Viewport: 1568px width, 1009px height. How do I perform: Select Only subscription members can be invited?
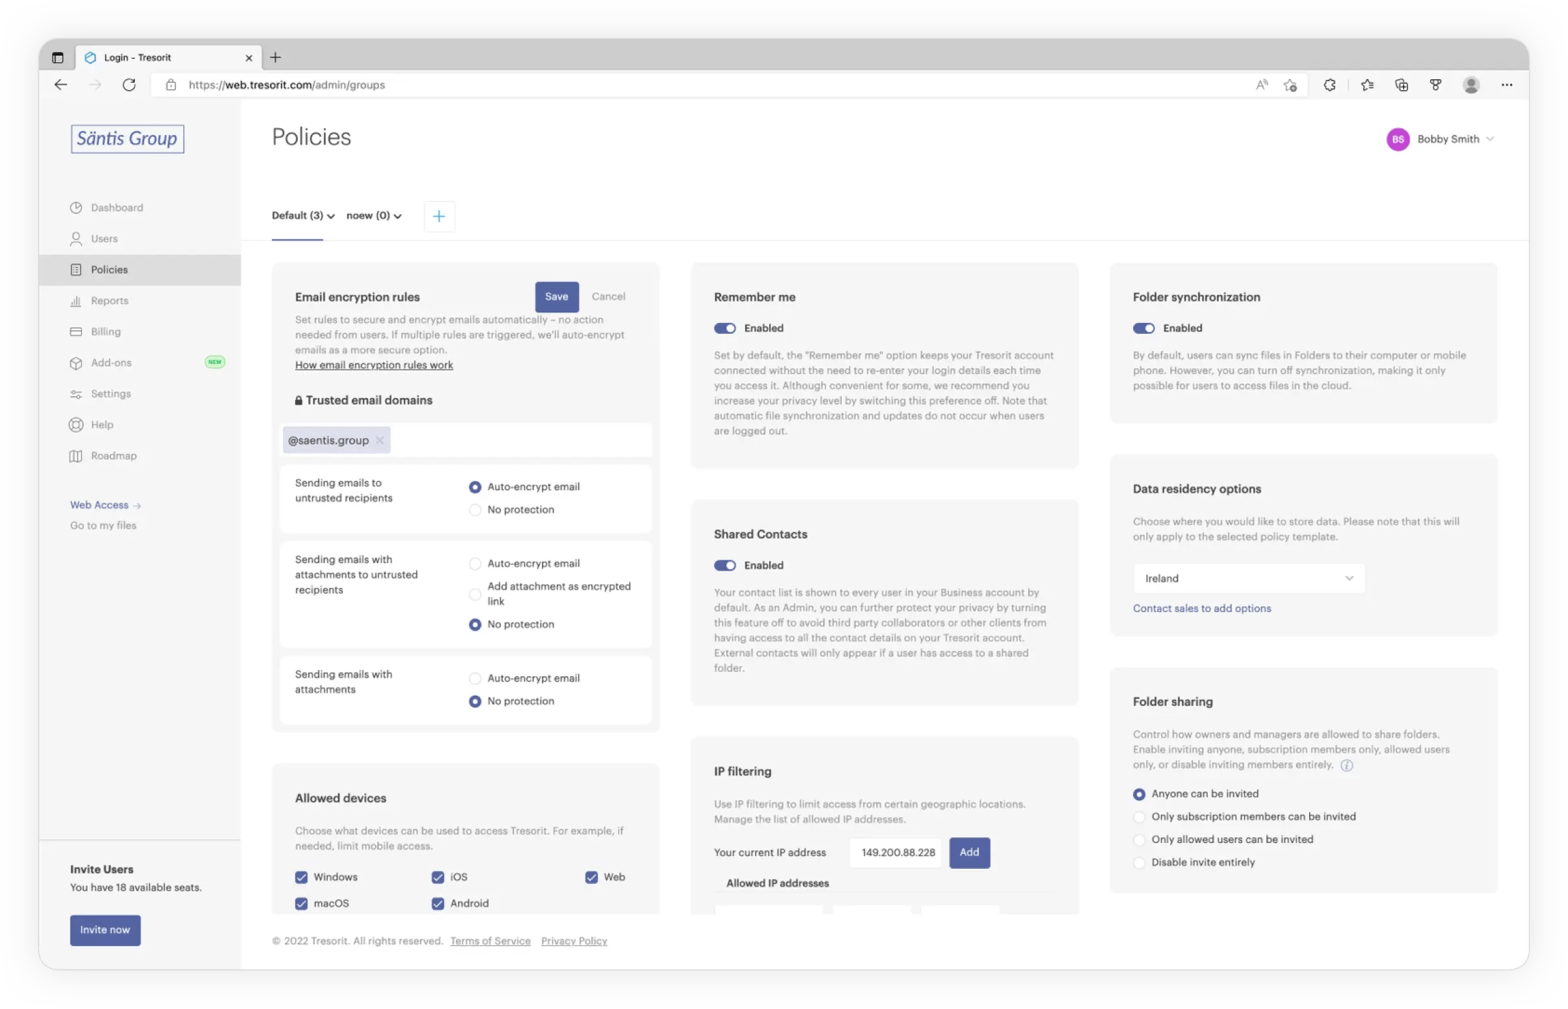click(1139, 817)
